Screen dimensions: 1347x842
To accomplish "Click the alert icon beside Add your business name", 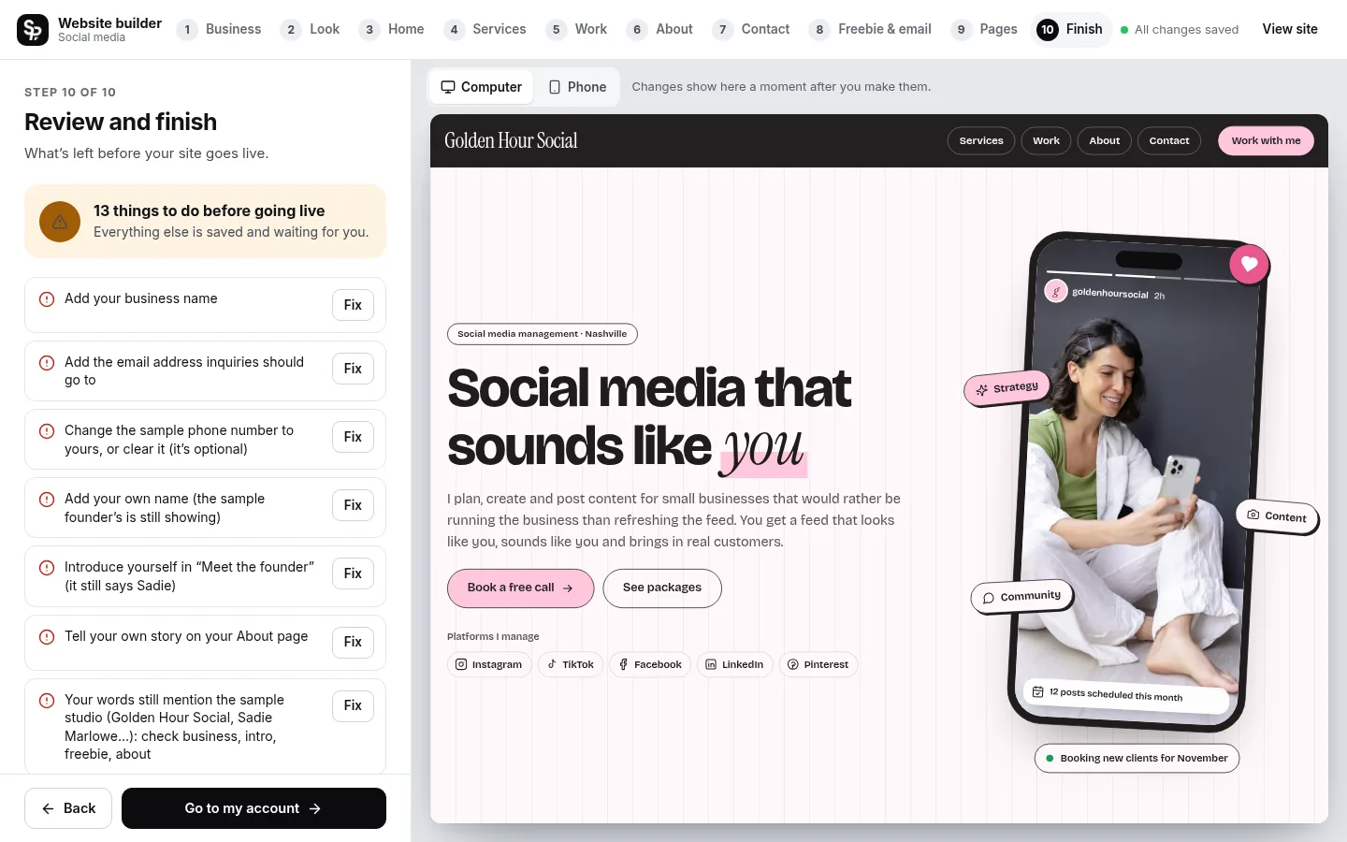I will click(47, 299).
